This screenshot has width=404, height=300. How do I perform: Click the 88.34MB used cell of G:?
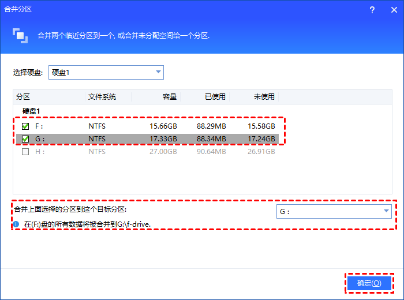point(211,139)
